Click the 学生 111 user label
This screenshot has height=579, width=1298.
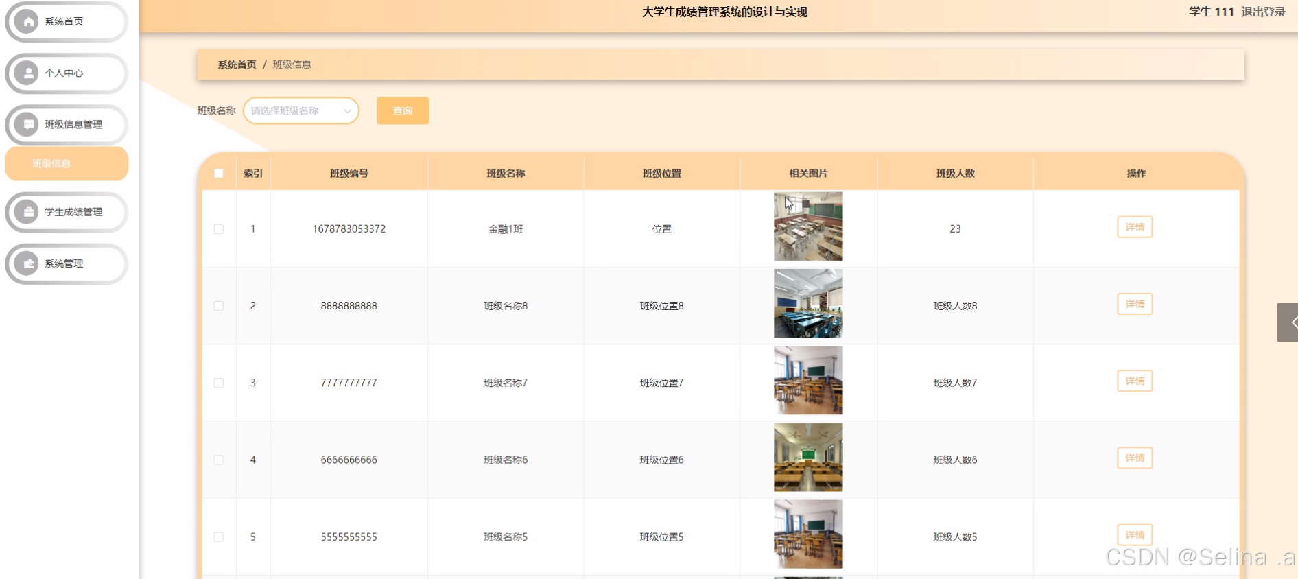coord(1212,12)
